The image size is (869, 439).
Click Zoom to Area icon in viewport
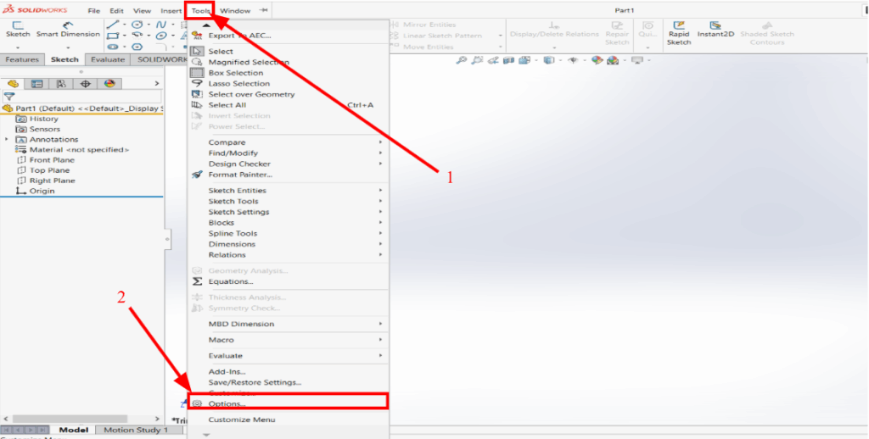pyautogui.click(x=477, y=60)
